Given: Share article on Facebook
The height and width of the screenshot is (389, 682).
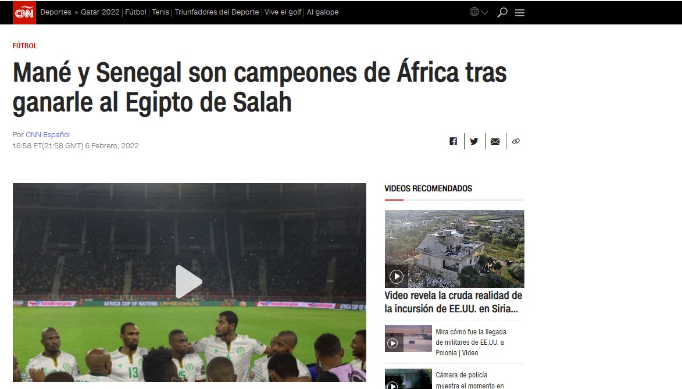Looking at the screenshot, I should click(454, 141).
